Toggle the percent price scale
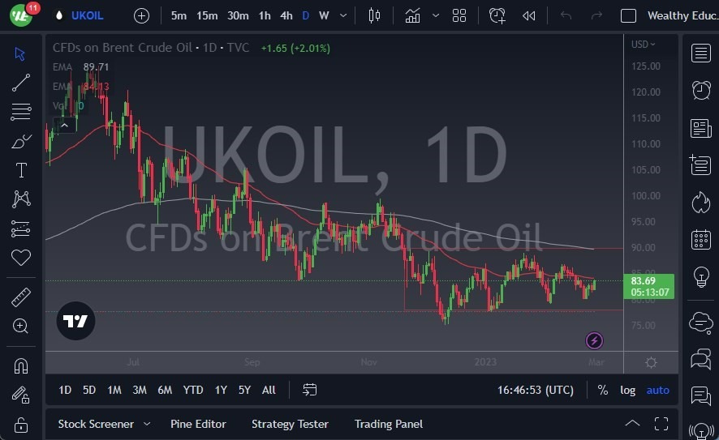This screenshot has width=719, height=440. point(602,390)
